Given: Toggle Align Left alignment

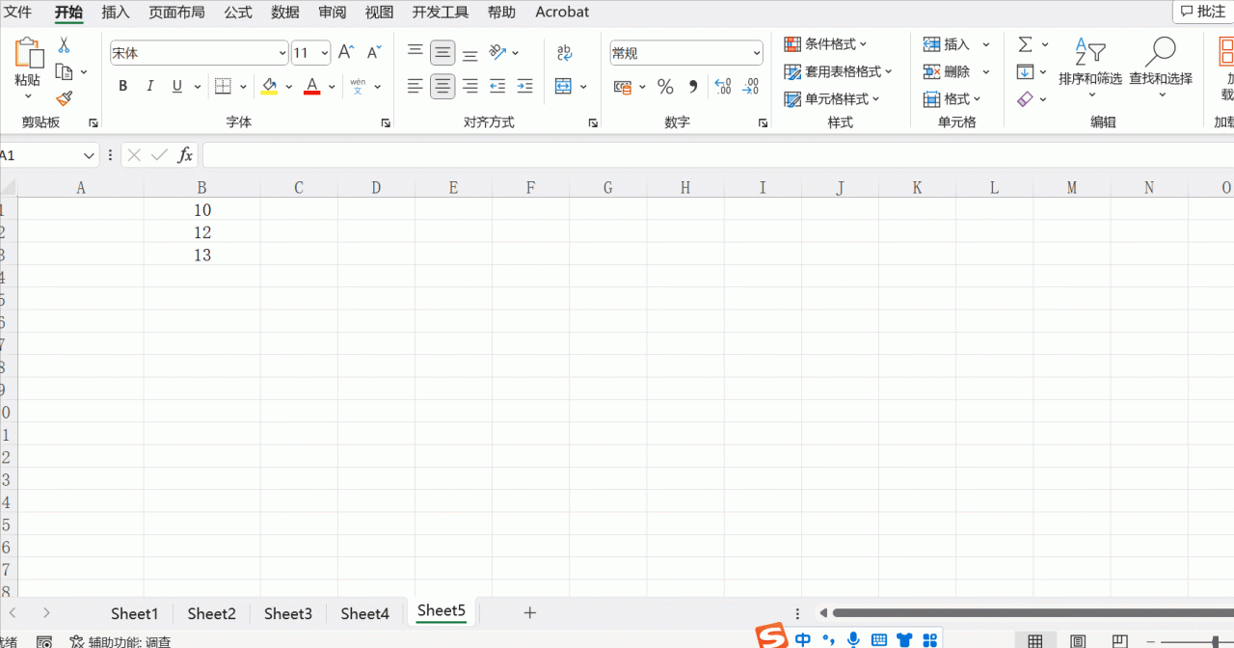Looking at the screenshot, I should (x=415, y=86).
